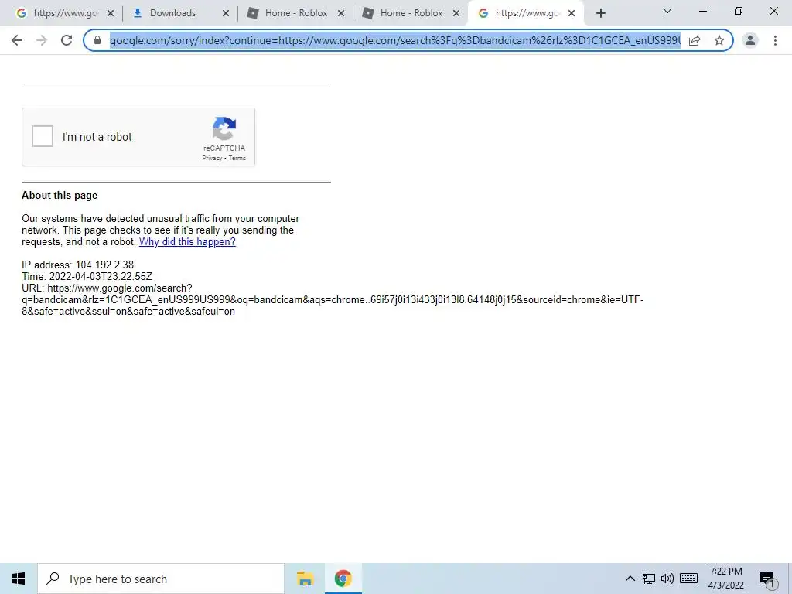Viewport: 792px width, 594px height.
Task: Open the tab search dropdown arrow
Action: pos(667,11)
